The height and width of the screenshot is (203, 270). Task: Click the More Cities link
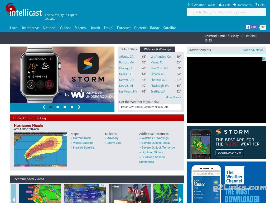click(x=173, y=97)
